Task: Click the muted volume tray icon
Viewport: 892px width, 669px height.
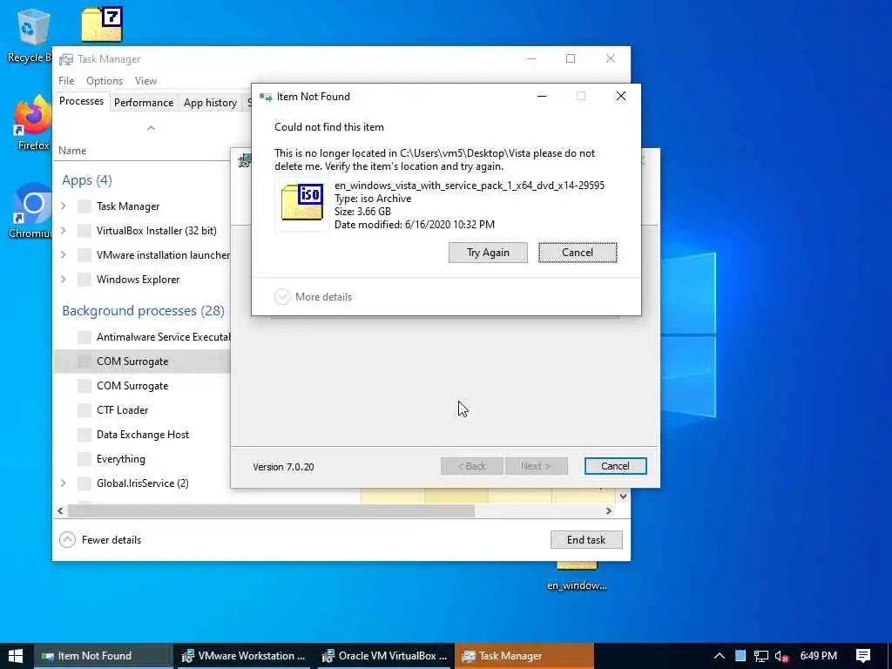Action: pyautogui.click(x=781, y=656)
